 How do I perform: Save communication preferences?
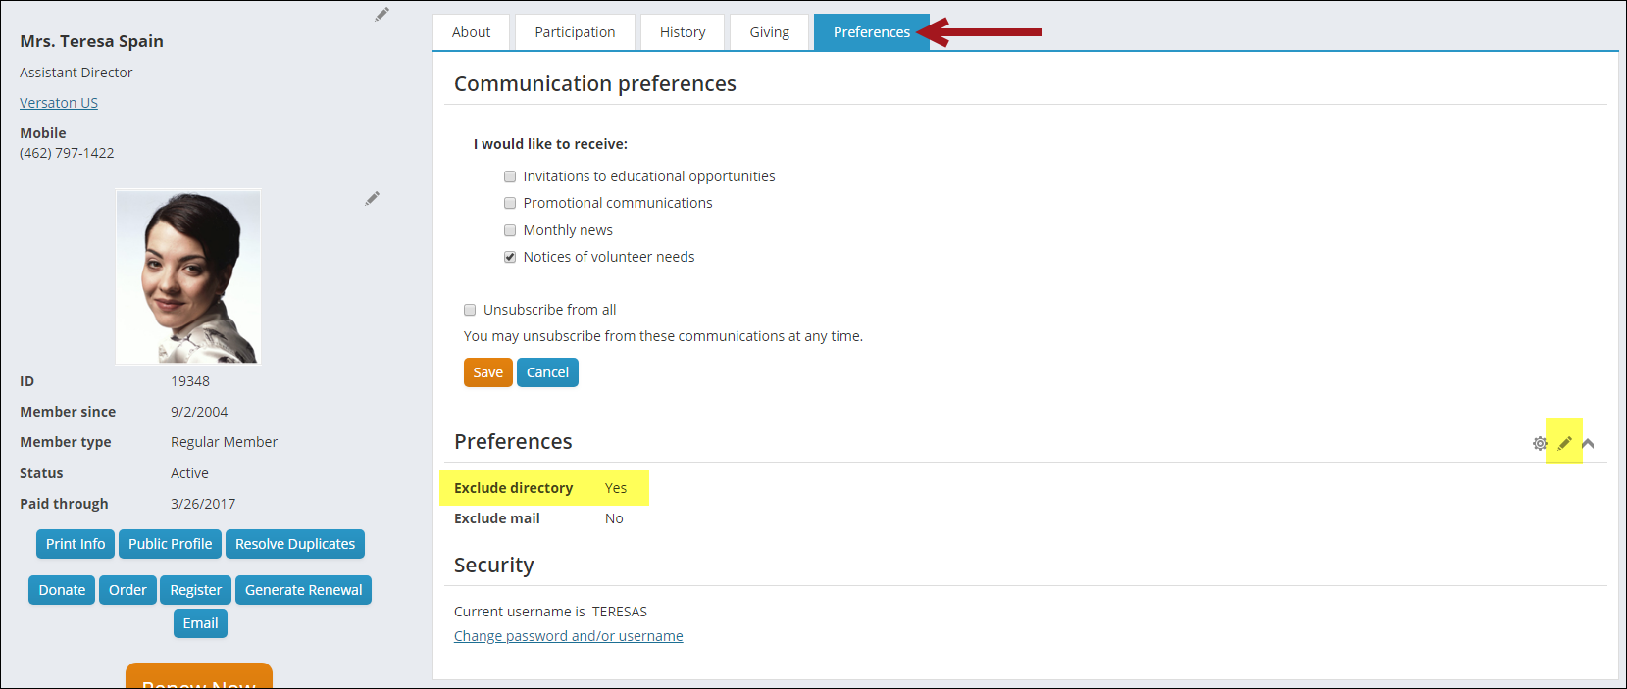(487, 372)
